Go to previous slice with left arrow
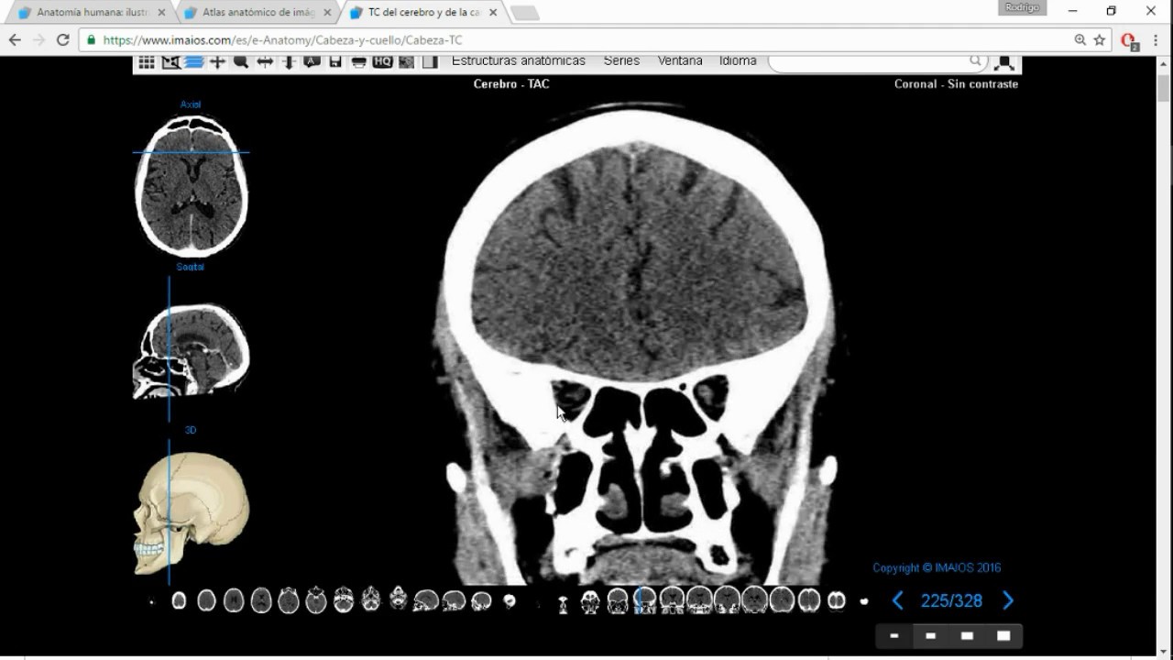The width and height of the screenshot is (1173, 660). coord(898,600)
